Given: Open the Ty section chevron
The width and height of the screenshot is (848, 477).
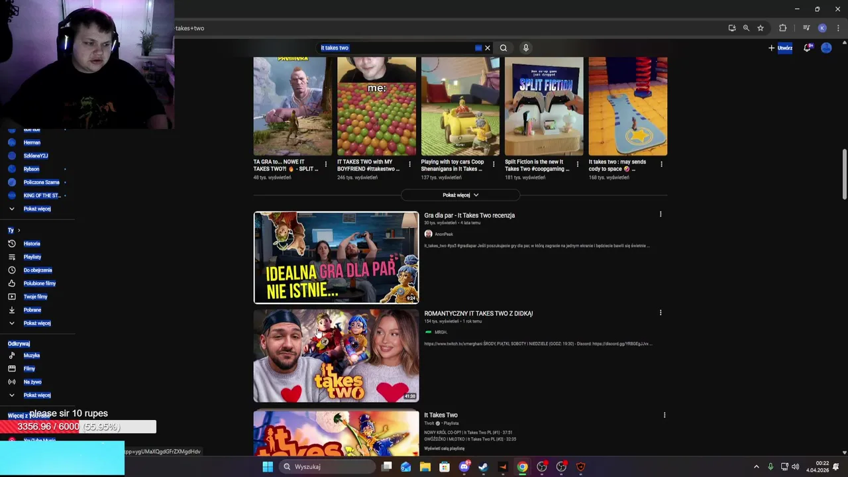Looking at the screenshot, I should 19,230.
